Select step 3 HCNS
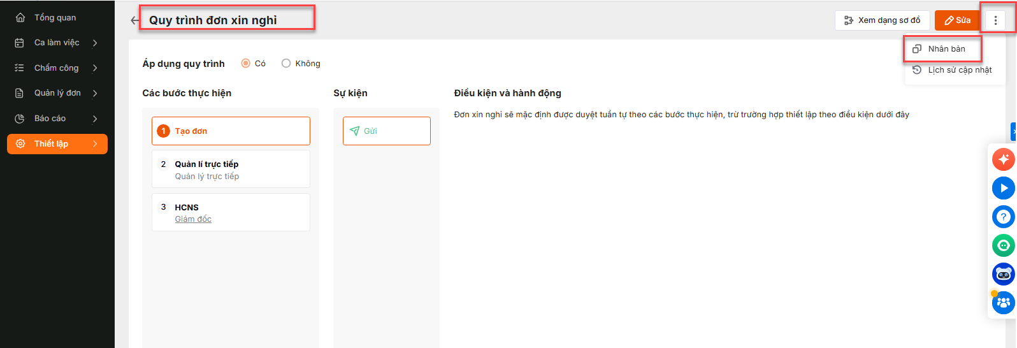 [x=231, y=212]
